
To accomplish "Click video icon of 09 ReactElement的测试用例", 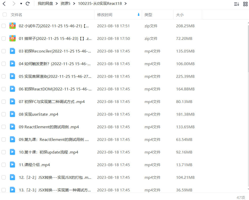I will [12, 127].
